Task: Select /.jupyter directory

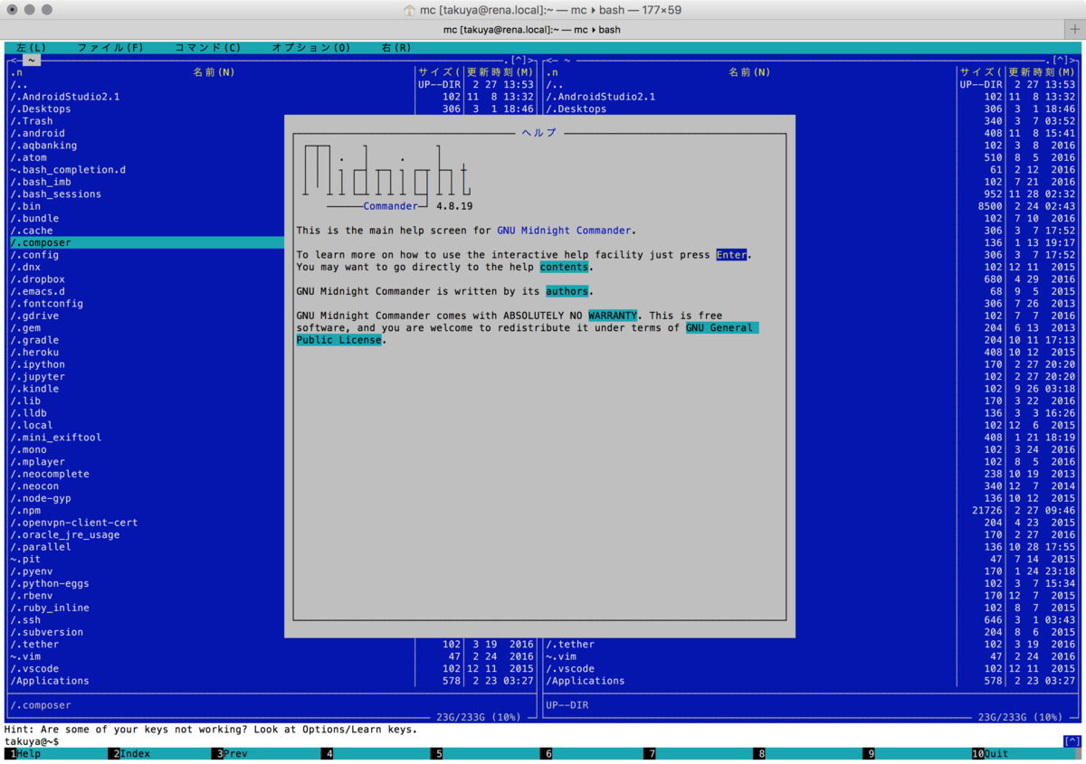Action: [38, 377]
